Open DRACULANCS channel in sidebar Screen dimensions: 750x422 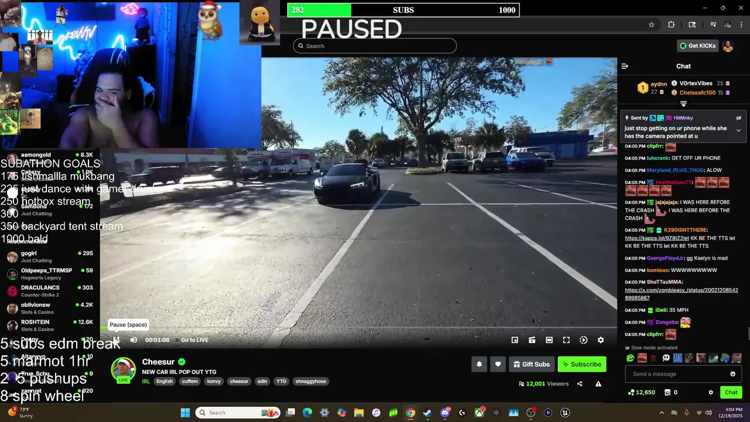[52, 291]
